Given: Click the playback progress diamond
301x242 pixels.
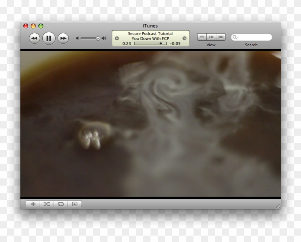Looking at the screenshot, I should (x=161, y=44).
